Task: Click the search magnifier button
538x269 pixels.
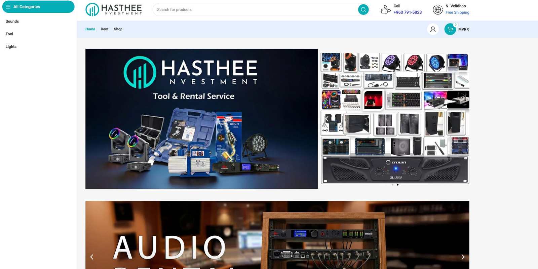Action: click(x=363, y=10)
